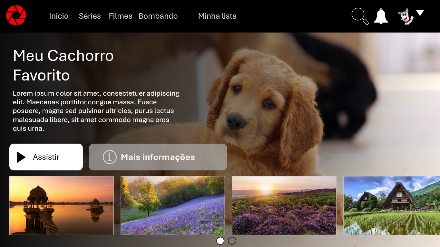Expand the profile dropdown arrow

pos(420,13)
